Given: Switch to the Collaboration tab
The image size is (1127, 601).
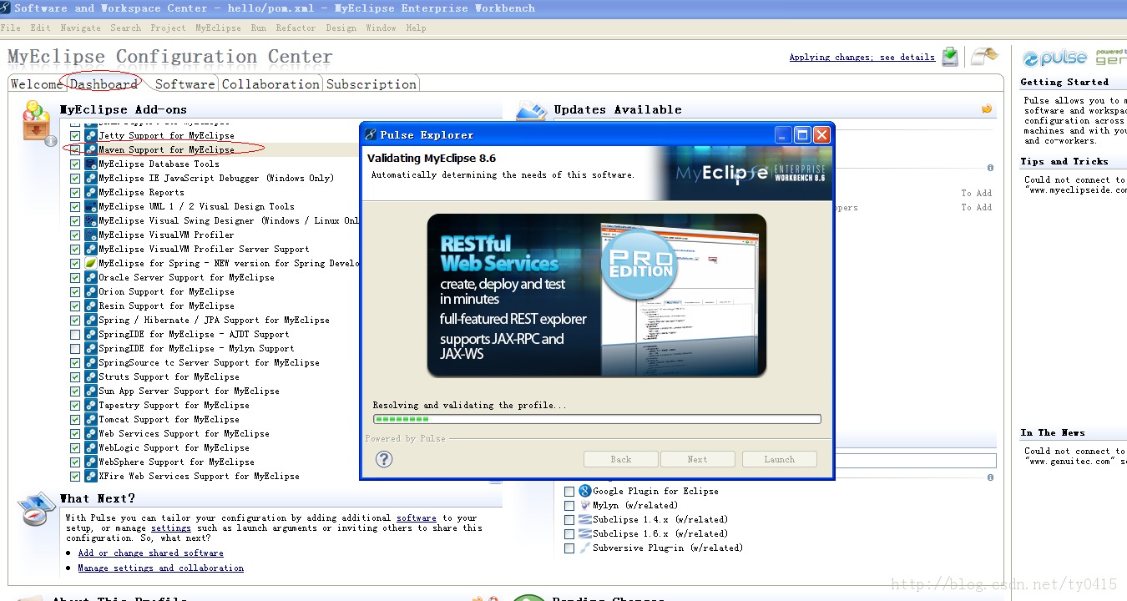Looking at the screenshot, I should [x=270, y=84].
